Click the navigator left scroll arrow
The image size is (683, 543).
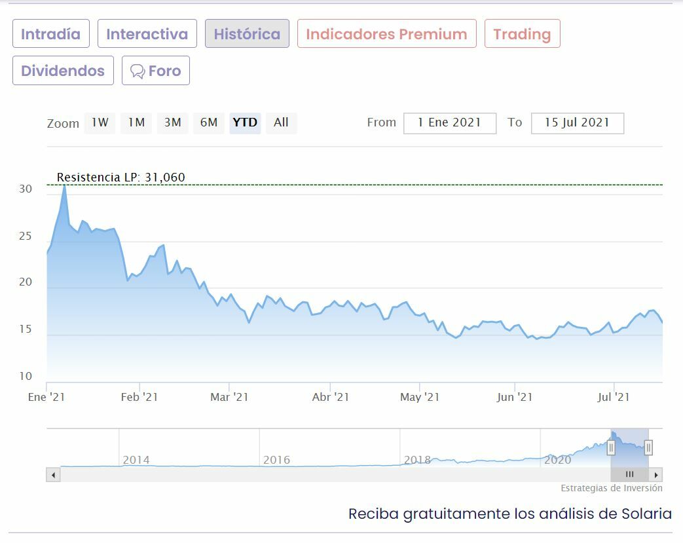tap(53, 474)
